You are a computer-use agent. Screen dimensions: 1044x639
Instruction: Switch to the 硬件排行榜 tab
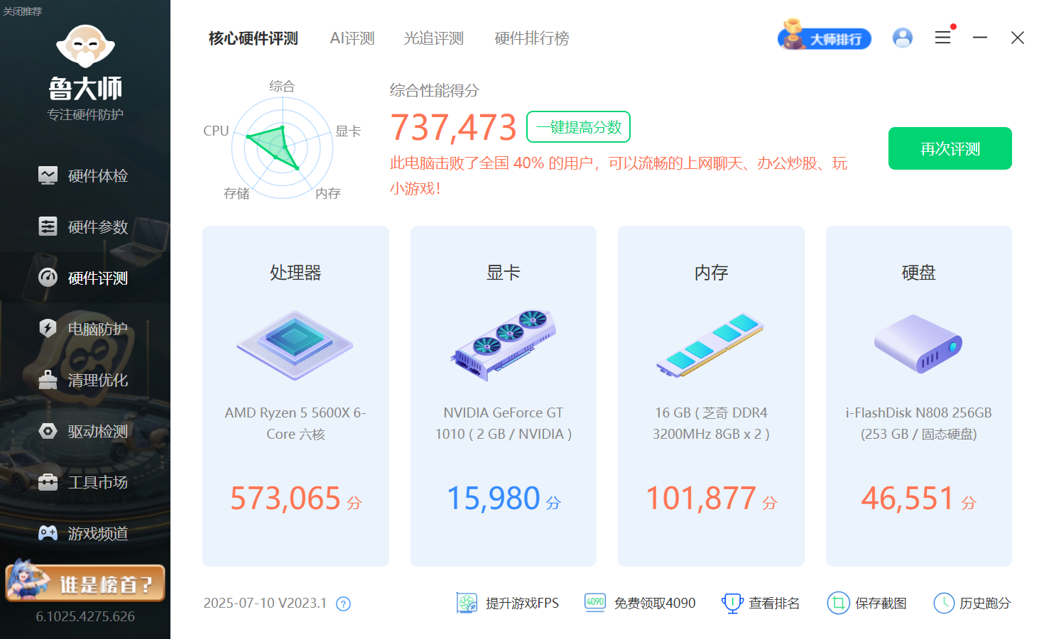pos(532,38)
